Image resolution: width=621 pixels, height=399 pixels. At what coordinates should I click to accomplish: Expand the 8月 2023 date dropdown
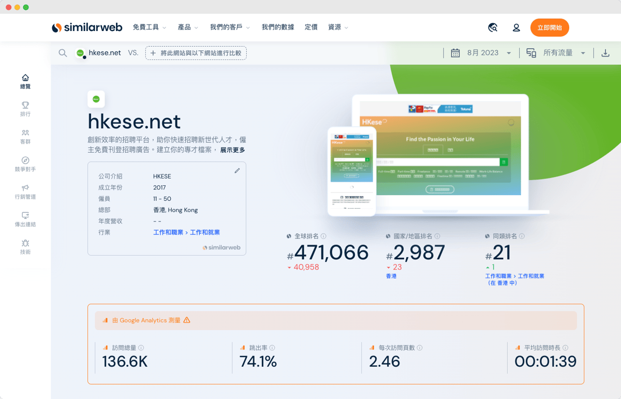click(x=489, y=53)
